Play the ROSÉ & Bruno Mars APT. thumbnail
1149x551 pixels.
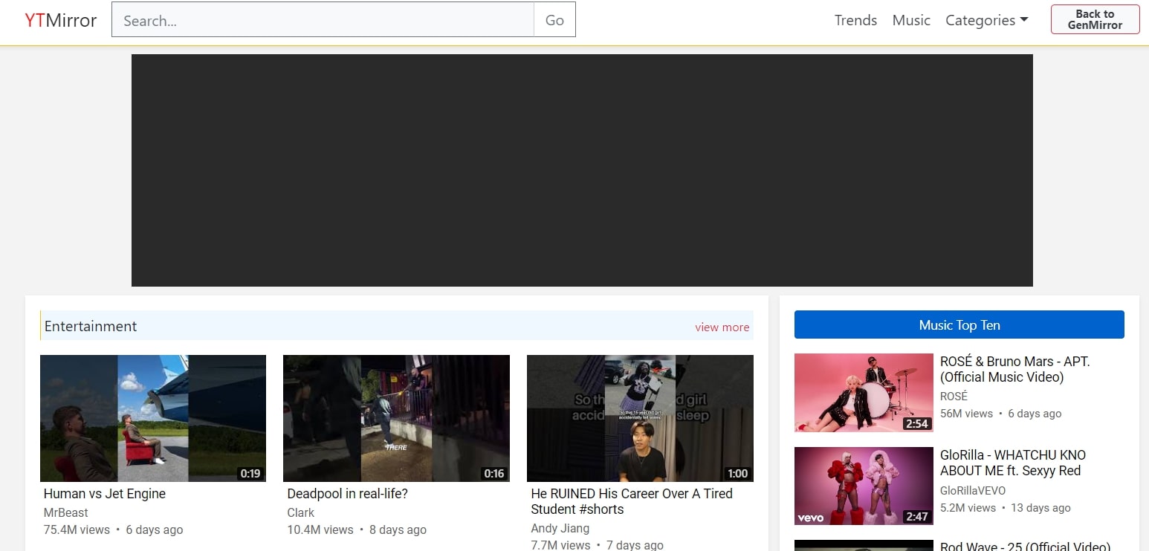[864, 393]
